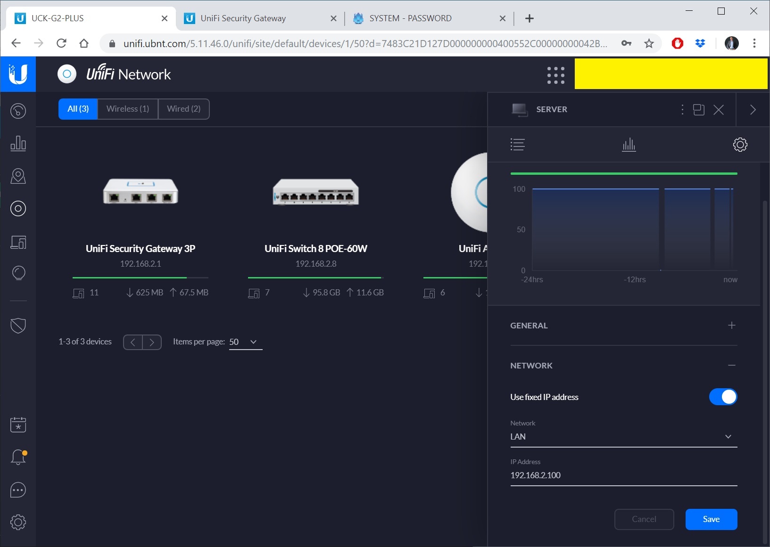Open the live chat support icon
This screenshot has height=547, width=770.
tap(18, 490)
